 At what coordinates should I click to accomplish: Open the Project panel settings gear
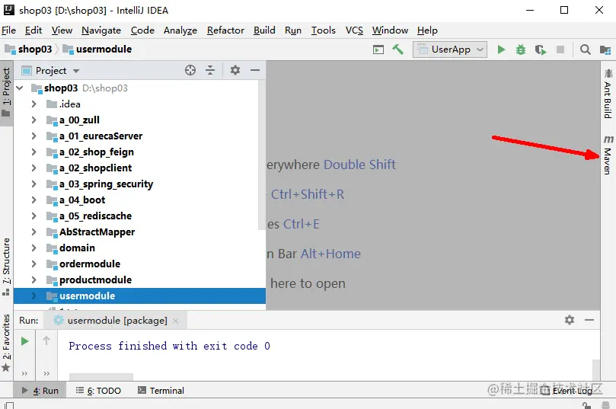click(235, 70)
